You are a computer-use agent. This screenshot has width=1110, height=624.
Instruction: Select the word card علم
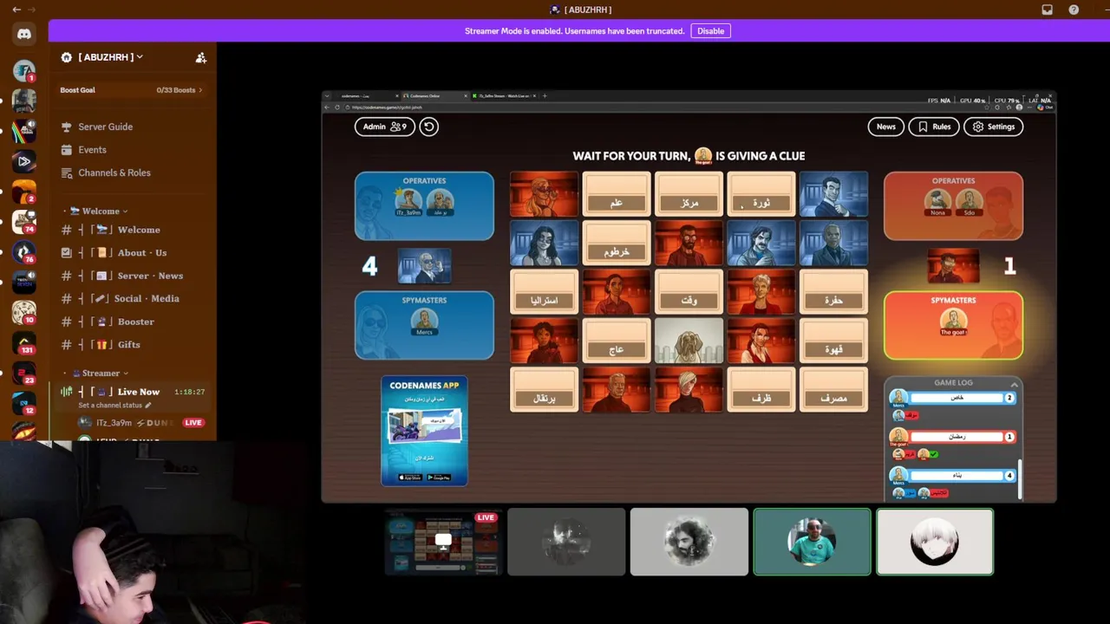[x=617, y=194]
